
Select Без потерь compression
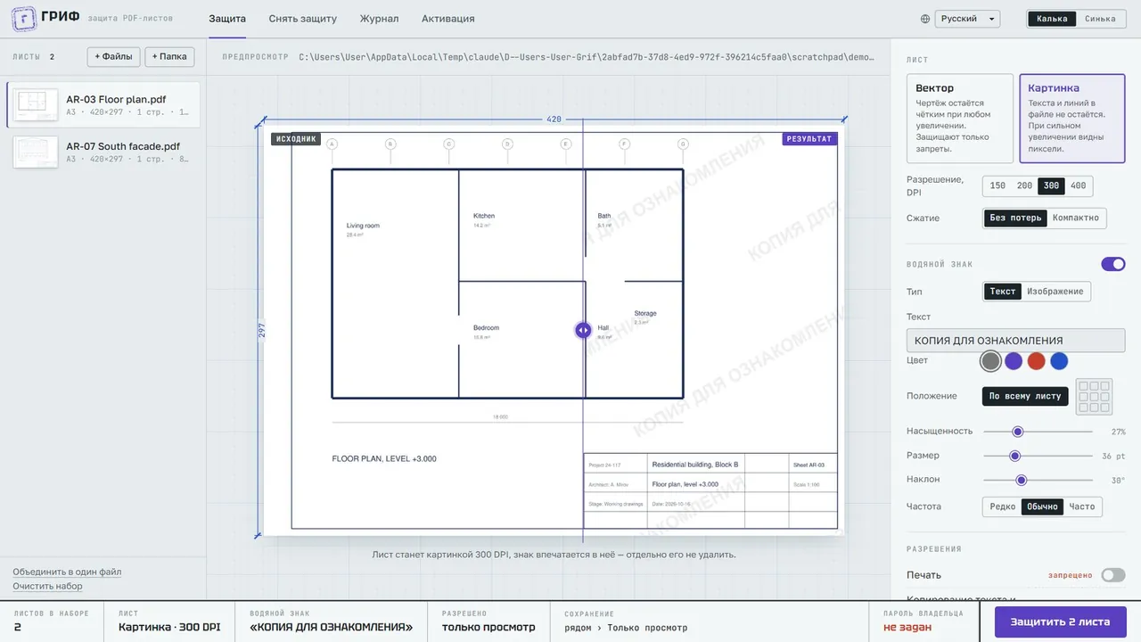[x=1015, y=218]
